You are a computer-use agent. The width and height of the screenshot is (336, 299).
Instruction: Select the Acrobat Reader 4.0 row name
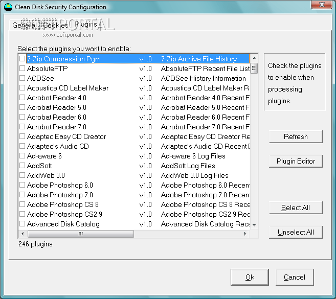(x=57, y=98)
